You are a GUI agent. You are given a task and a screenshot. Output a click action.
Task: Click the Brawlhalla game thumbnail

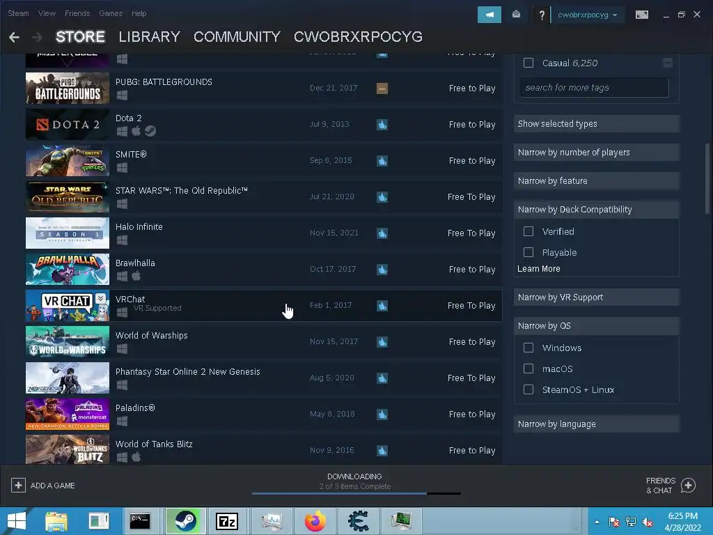(68, 270)
